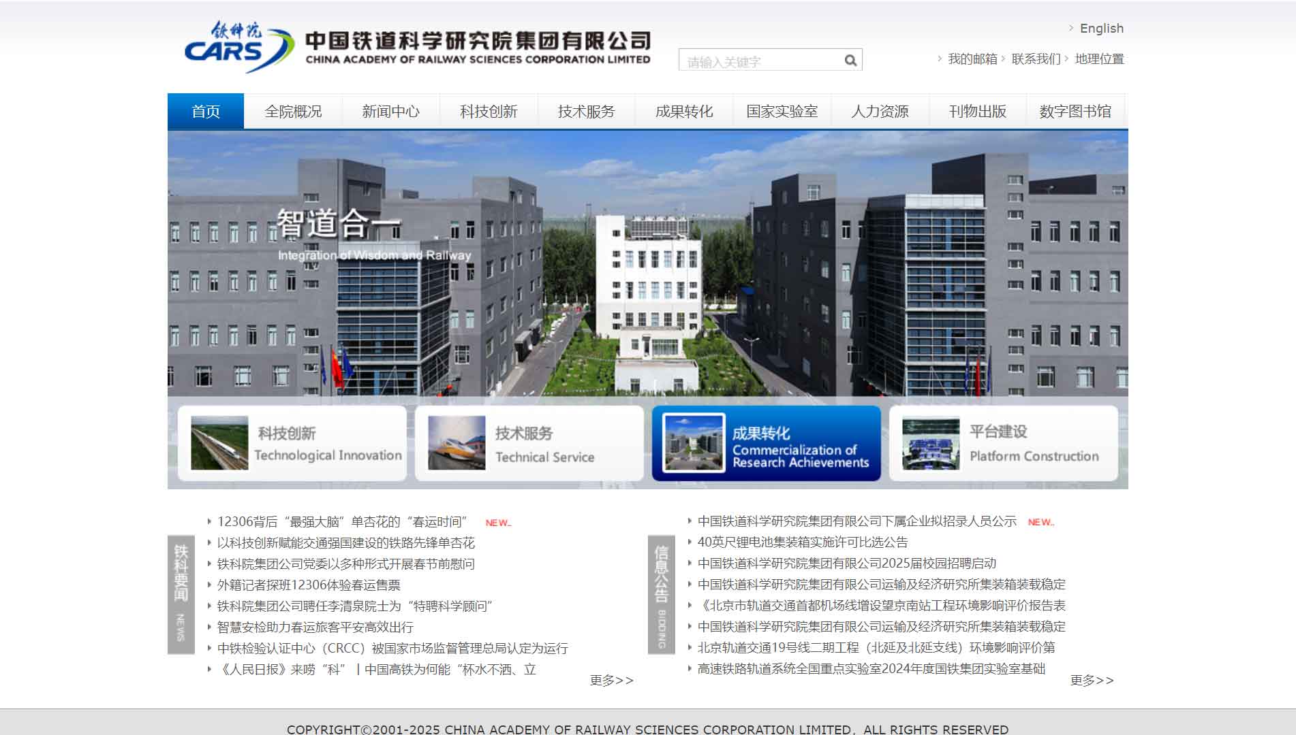This screenshot has height=735, width=1296.
Task: Open the 数字图书馆 menu item
Action: [1075, 111]
